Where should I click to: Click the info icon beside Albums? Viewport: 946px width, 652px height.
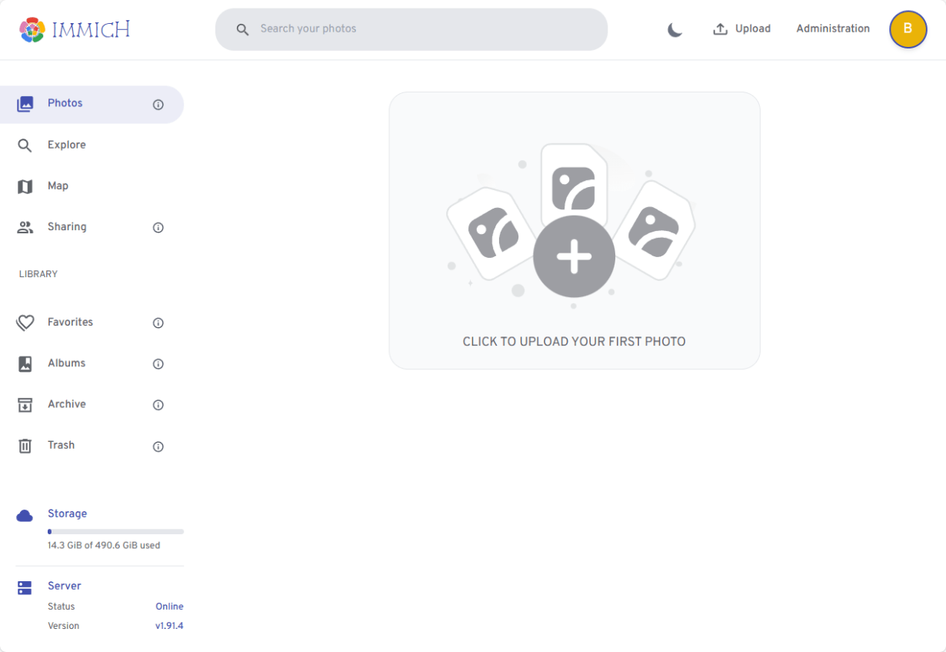click(158, 364)
